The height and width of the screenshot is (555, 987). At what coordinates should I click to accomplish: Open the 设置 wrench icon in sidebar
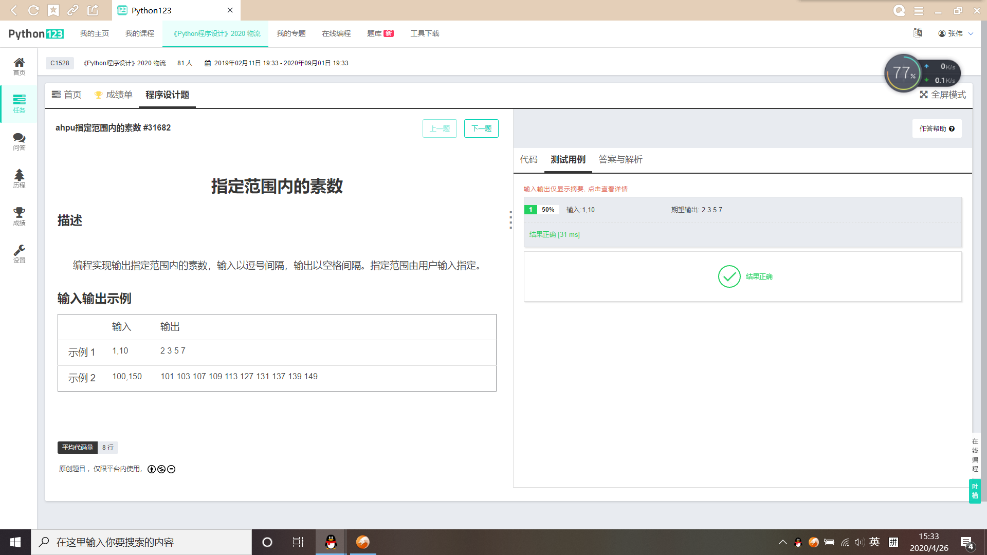tap(19, 253)
